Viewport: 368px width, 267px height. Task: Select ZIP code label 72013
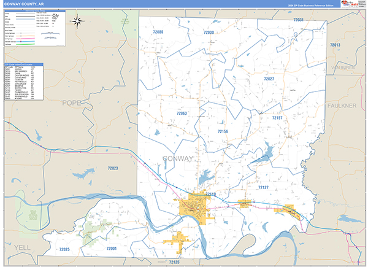point(335,45)
